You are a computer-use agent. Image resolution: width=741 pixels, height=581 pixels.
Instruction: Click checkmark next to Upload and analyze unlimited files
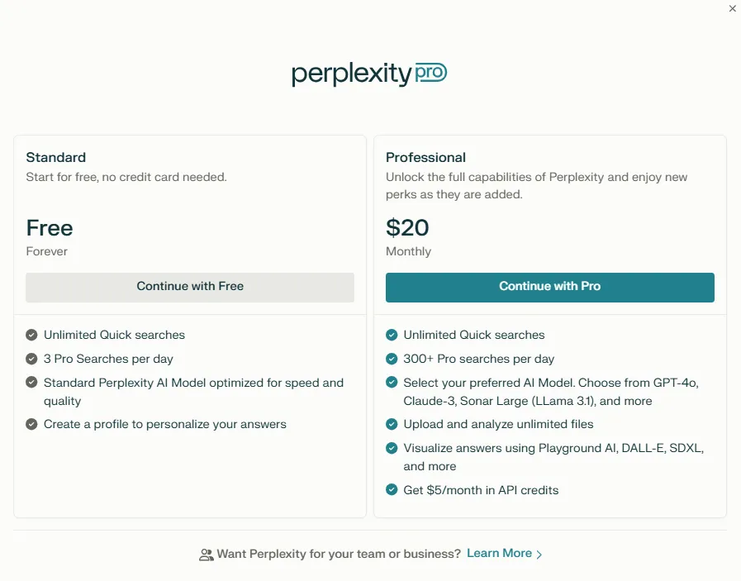392,424
